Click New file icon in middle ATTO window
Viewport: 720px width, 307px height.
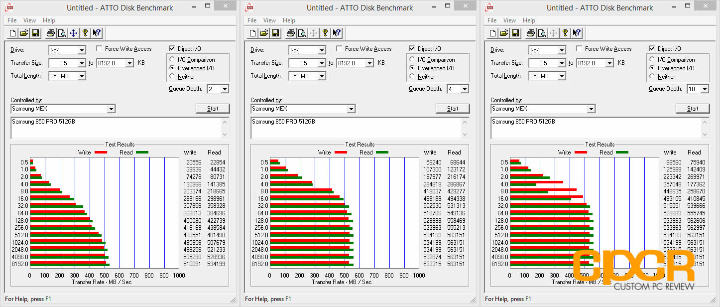point(252,33)
